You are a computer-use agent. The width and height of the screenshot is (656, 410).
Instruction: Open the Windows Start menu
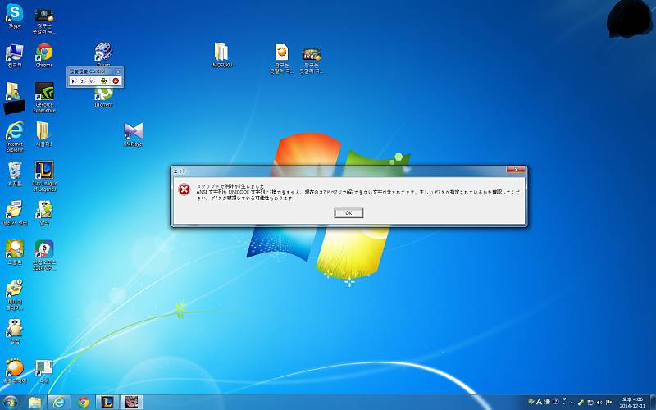[x=11, y=402]
